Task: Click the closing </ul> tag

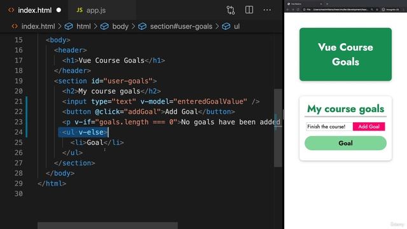Action: (72, 153)
